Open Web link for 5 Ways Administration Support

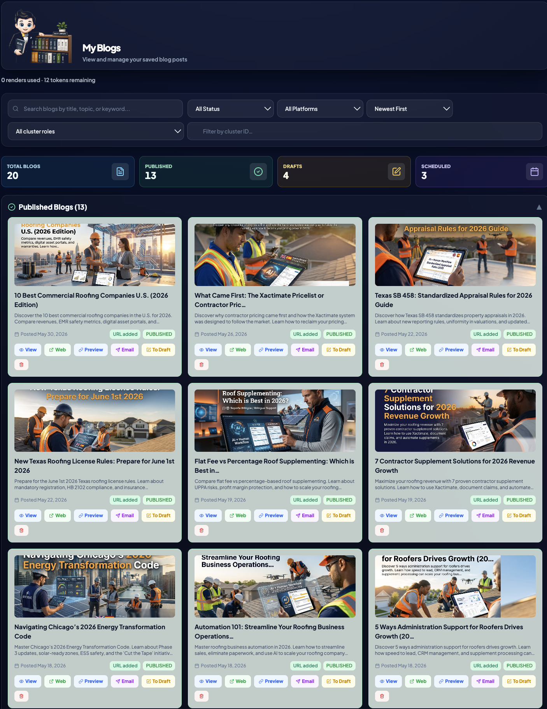[418, 681]
